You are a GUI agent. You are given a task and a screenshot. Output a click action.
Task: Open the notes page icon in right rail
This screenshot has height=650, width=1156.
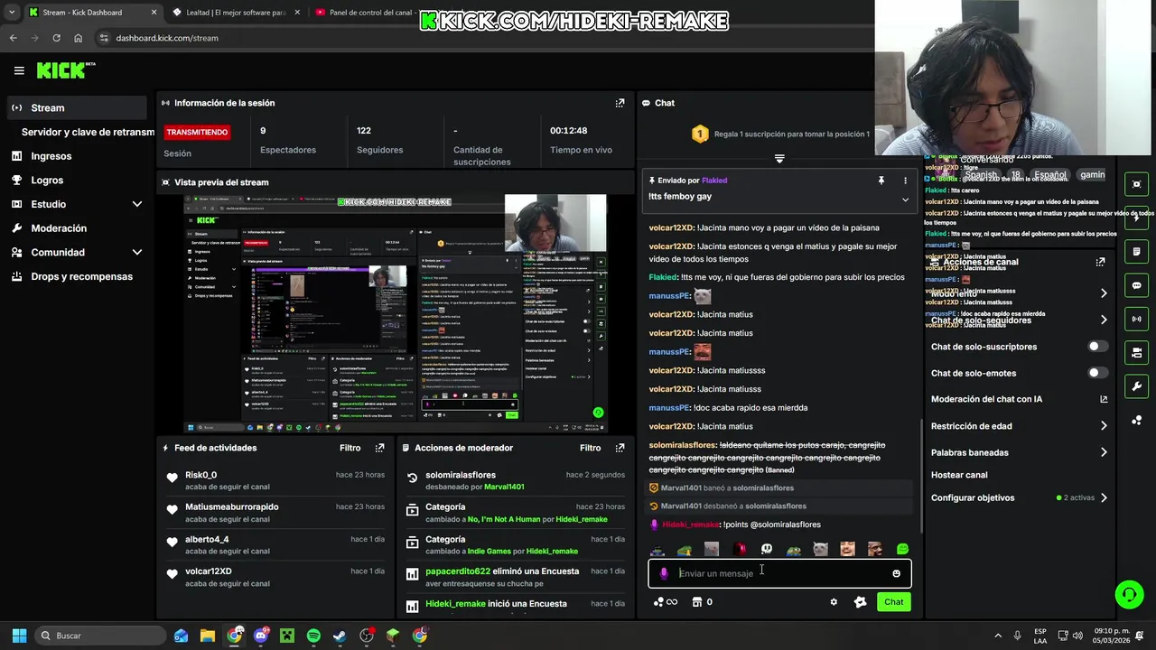tap(1136, 251)
